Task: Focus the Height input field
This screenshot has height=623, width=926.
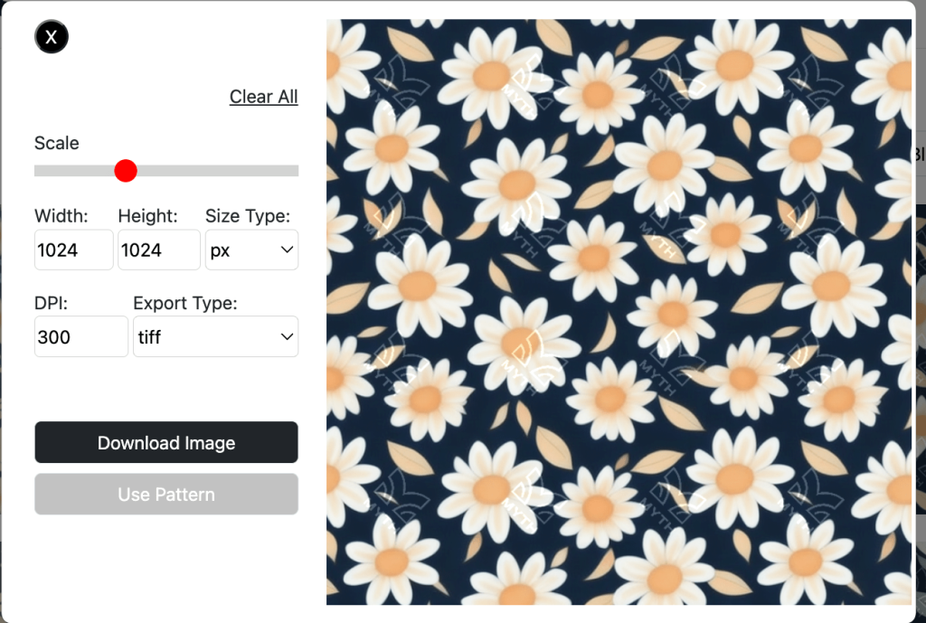Action: click(158, 250)
